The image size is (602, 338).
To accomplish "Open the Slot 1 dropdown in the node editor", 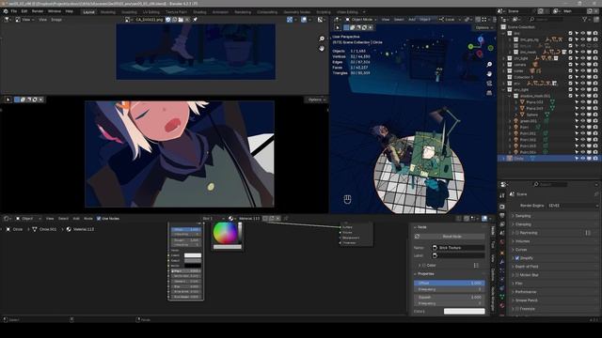I will pyautogui.click(x=214, y=219).
